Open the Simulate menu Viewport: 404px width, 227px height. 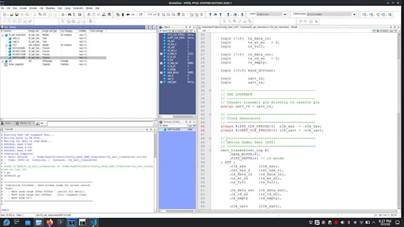coord(33,8)
